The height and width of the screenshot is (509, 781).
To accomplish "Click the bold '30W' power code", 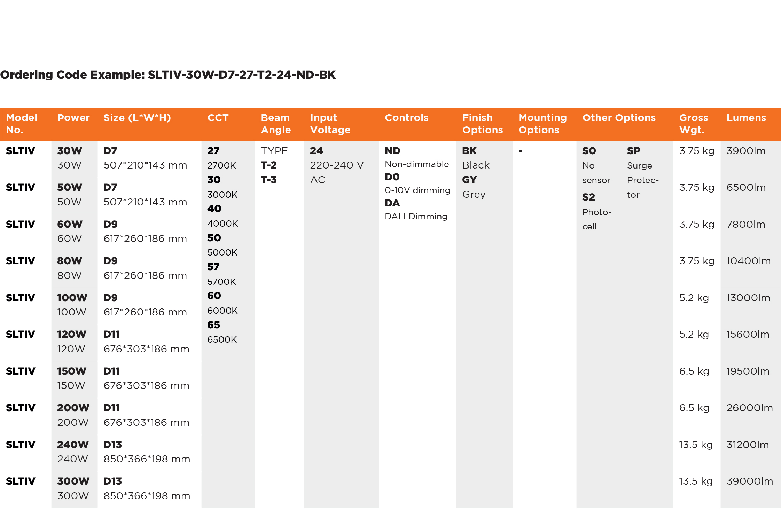I will point(70,151).
